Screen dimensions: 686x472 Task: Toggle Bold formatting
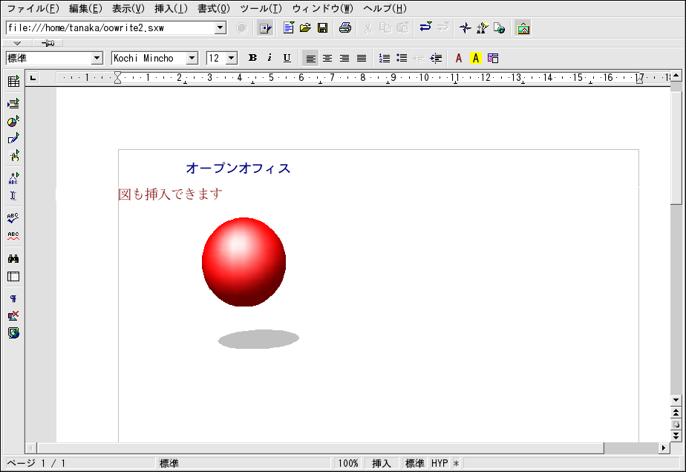point(252,58)
